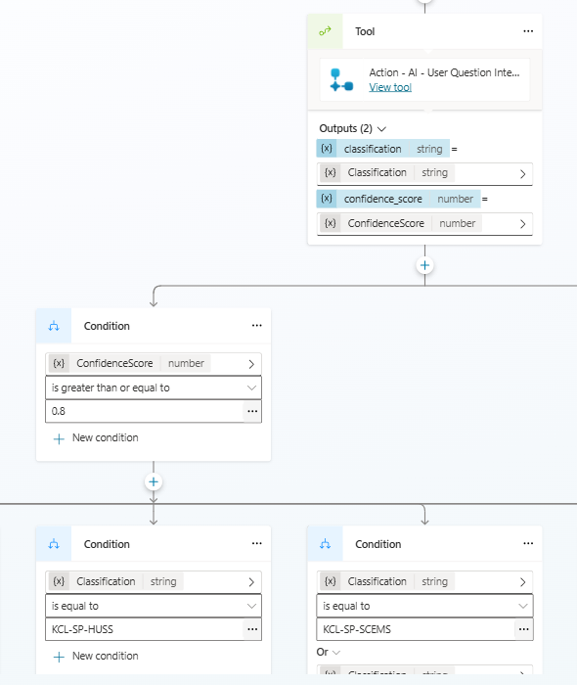Viewport: 577px width, 685px height.
Task: Click the Tool node title
Action: tap(365, 31)
